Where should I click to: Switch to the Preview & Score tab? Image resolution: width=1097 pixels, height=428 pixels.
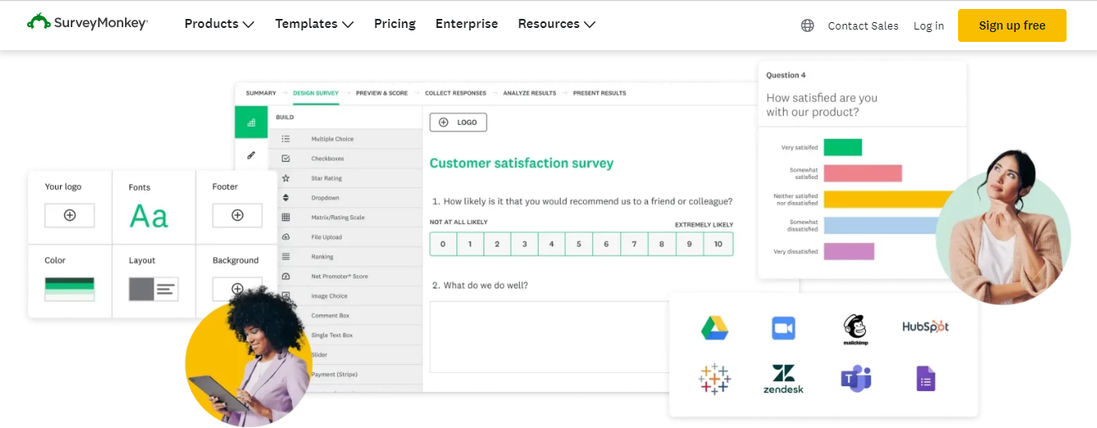click(382, 93)
